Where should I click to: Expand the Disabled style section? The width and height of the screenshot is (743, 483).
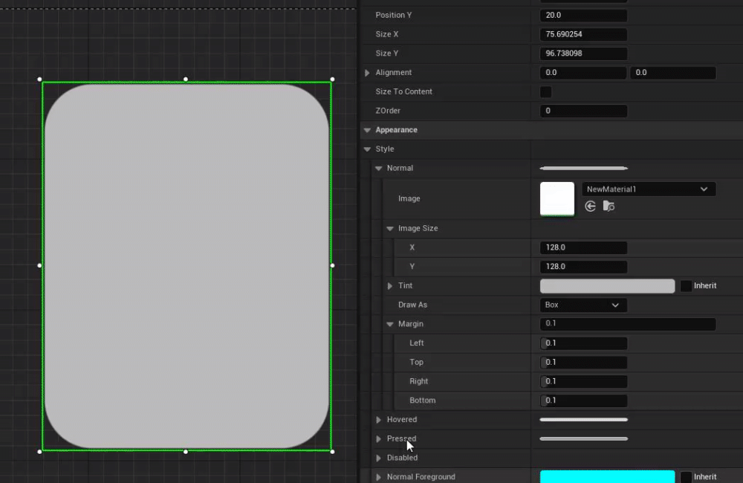pos(379,458)
